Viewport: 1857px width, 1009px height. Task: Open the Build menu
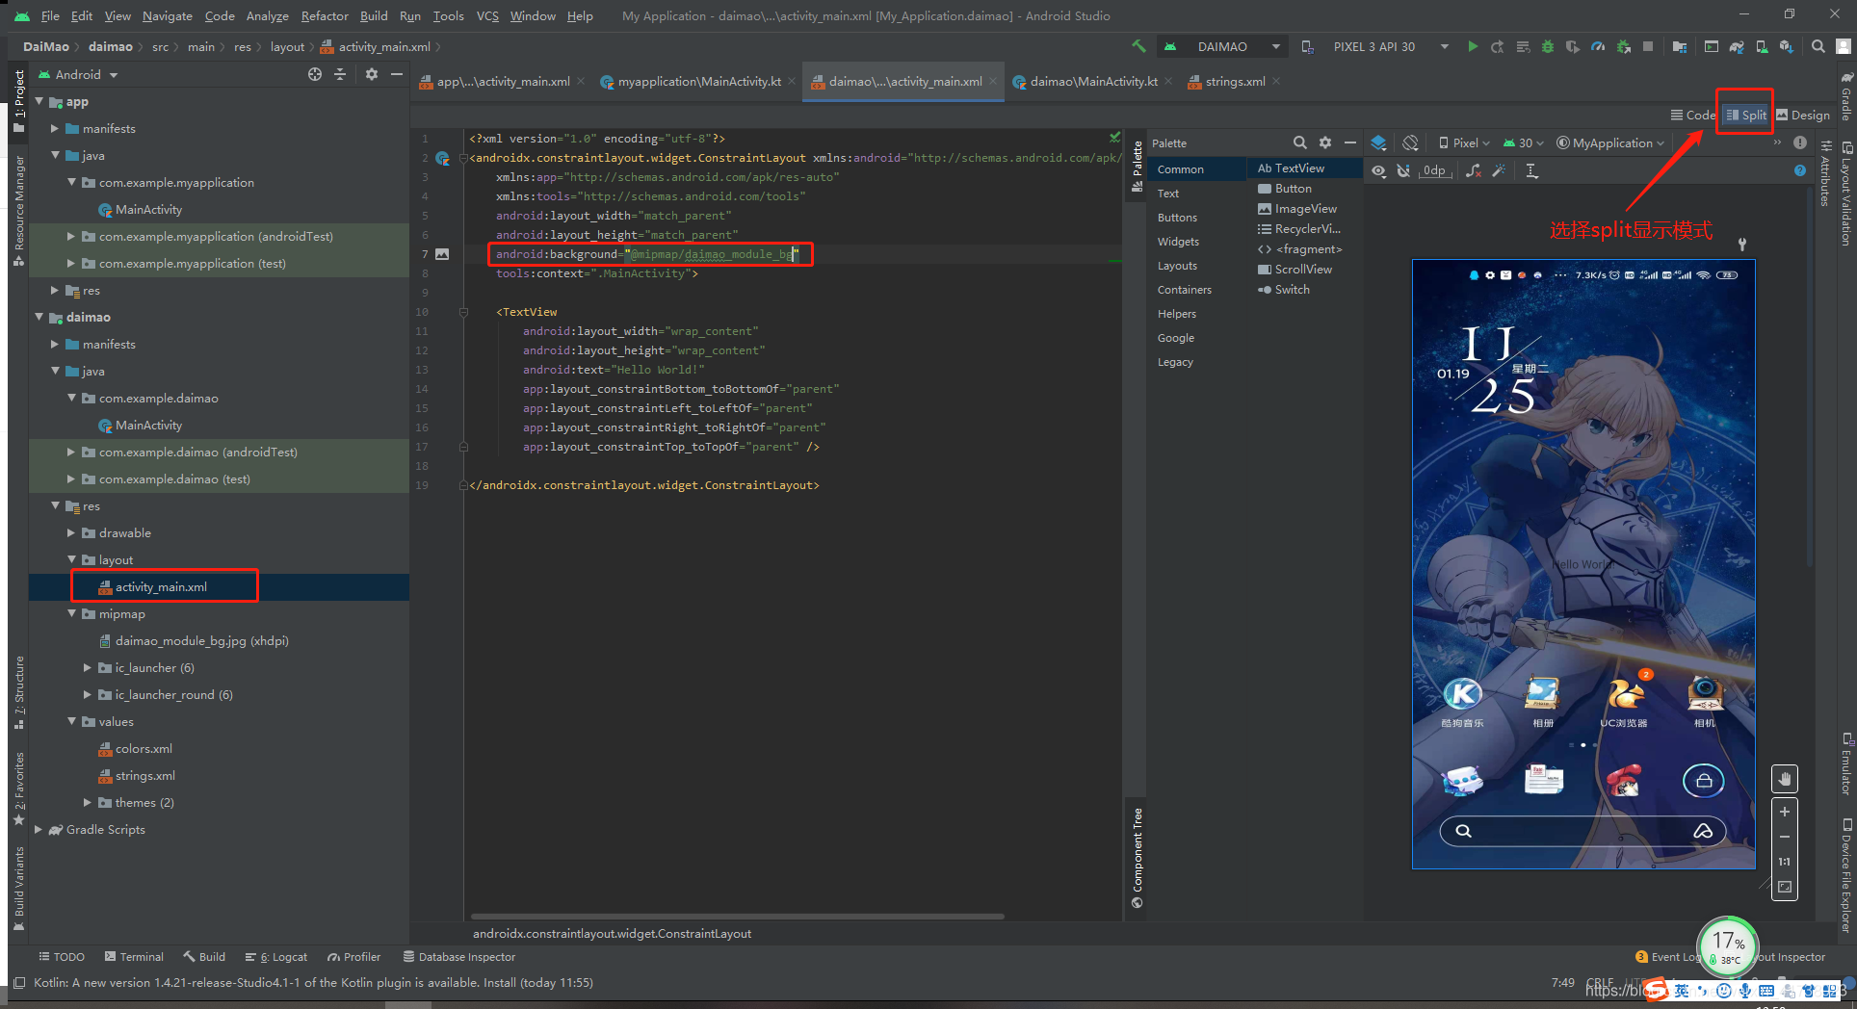point(374,15)
